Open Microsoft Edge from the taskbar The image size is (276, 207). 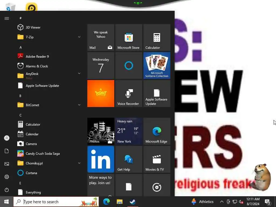(x=106, y=202)
